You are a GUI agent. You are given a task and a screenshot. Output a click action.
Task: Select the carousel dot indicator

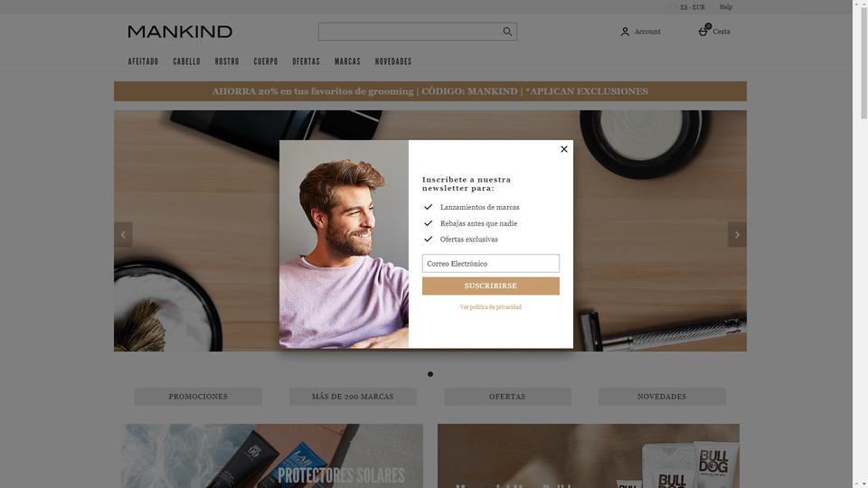tap(430, 374)
